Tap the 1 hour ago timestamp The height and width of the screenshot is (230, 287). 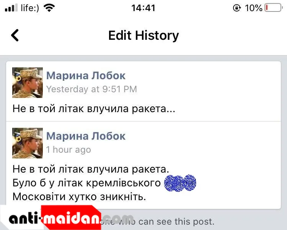click(x=68, y=150)
